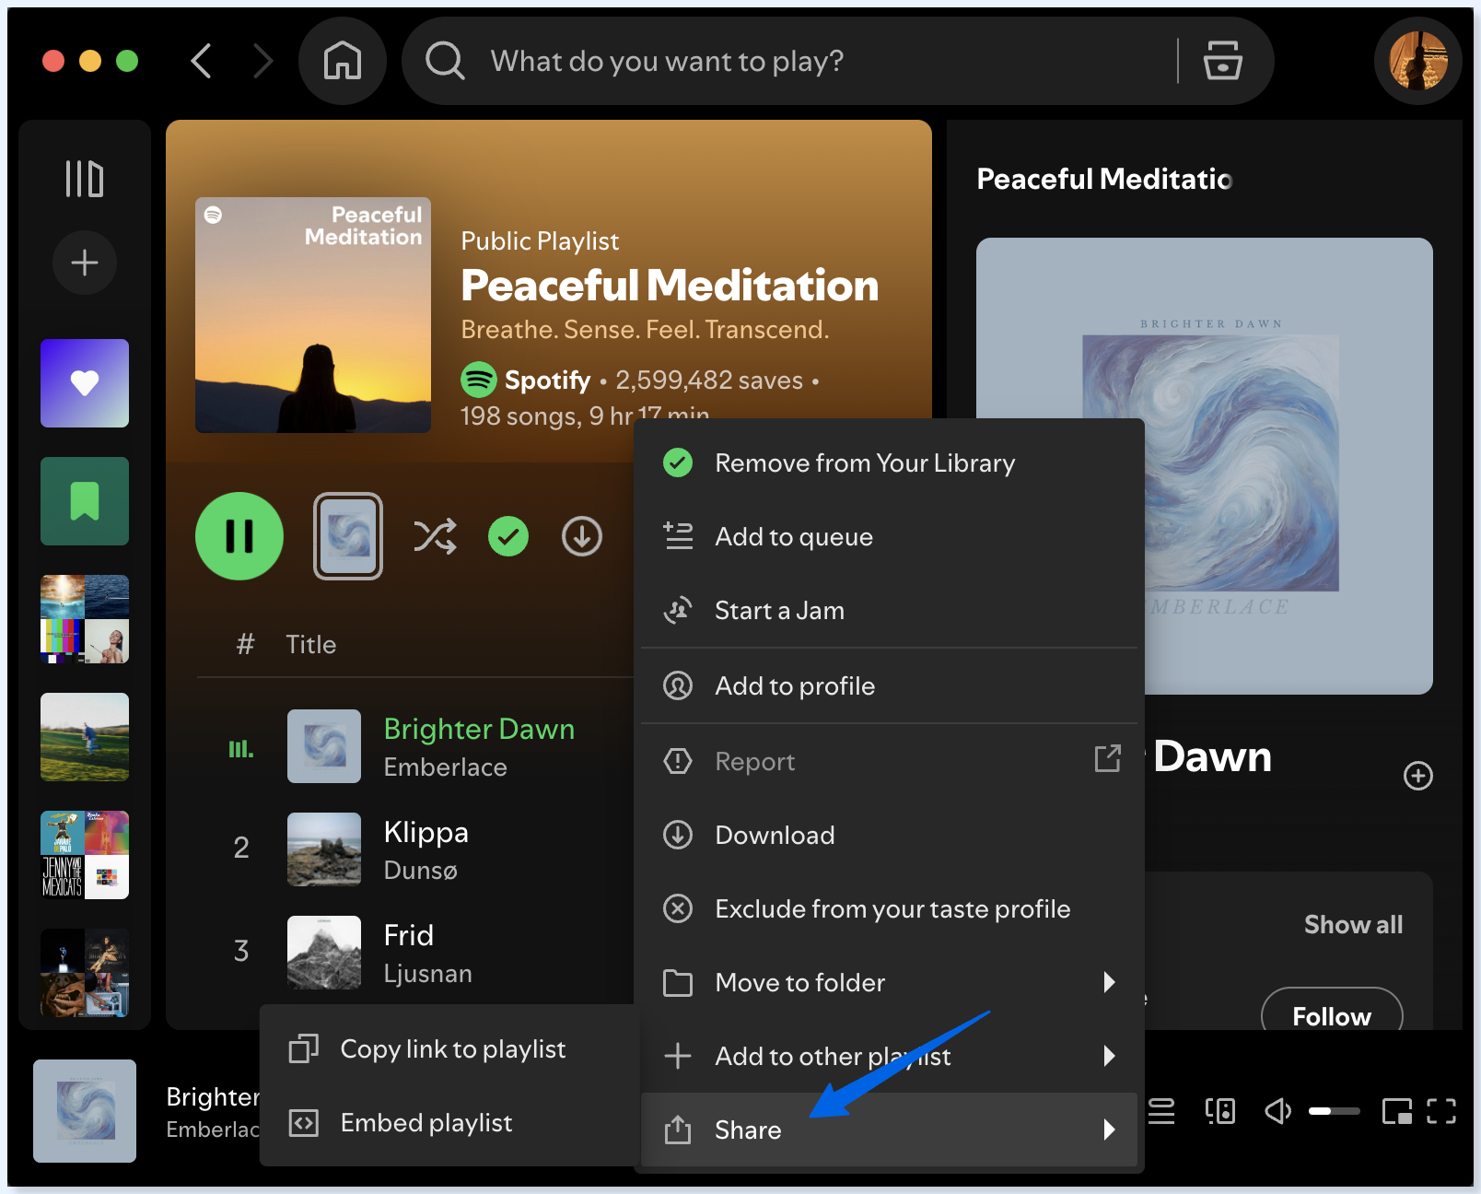This screenshot has height=1194, width=1481.
Task: Click the Follow button
Action: point(1331,1015)
